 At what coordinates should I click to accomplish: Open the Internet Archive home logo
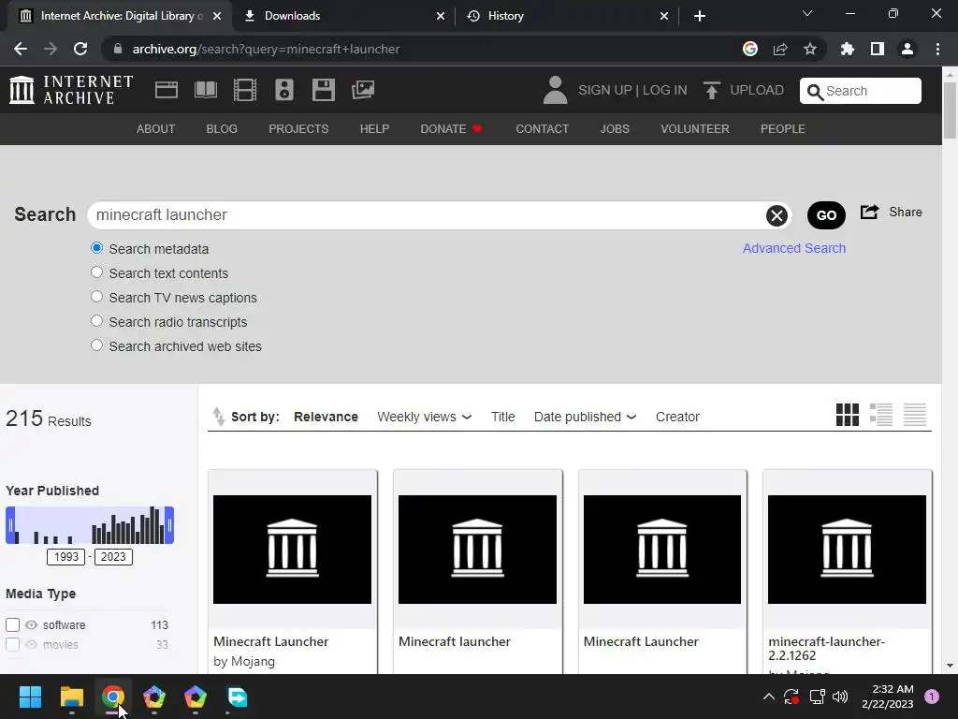click(x=71, y=90)
